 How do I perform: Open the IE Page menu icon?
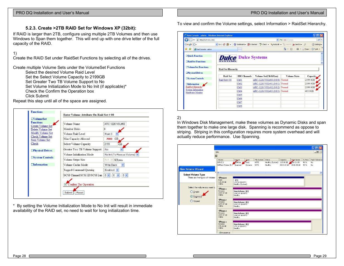(x=306, y=49)
